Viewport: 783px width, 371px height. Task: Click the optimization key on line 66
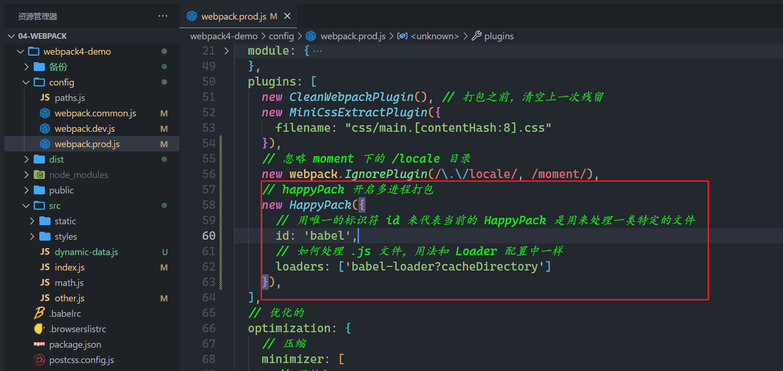tap(289, 328)
